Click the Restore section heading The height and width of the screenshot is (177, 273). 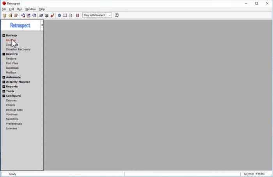(12, 54)
